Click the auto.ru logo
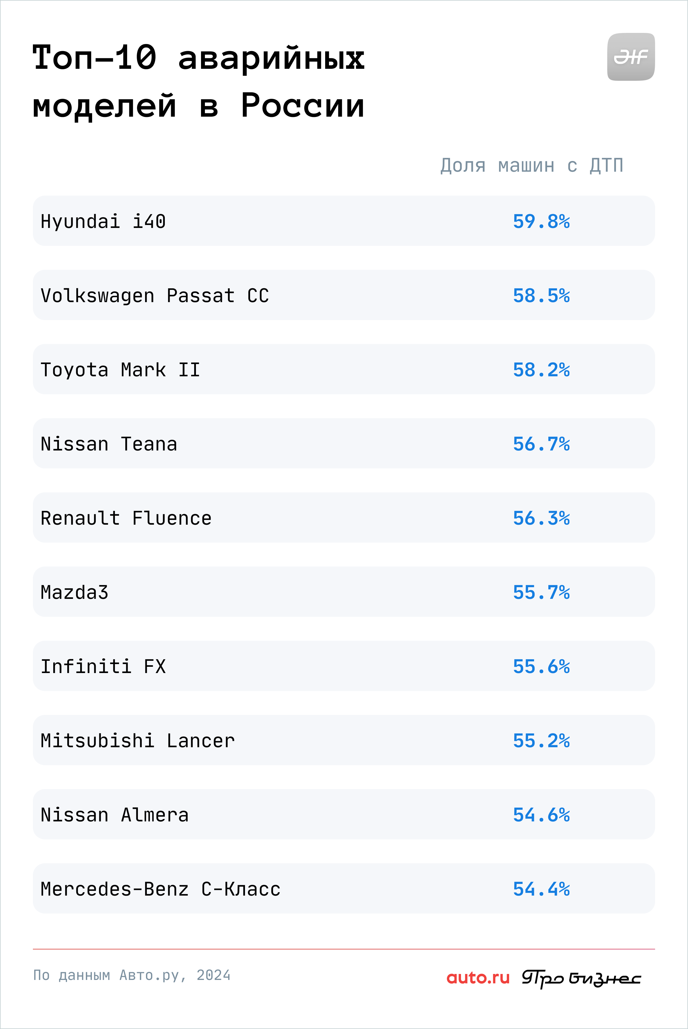The width and height of the screenshot is (688, 1029). tap(478, 977)
